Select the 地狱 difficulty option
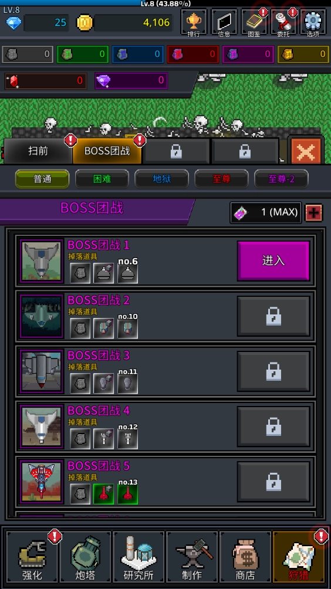Screen dimensions: 331x589 pyautogui.click(x=161, y=179)
